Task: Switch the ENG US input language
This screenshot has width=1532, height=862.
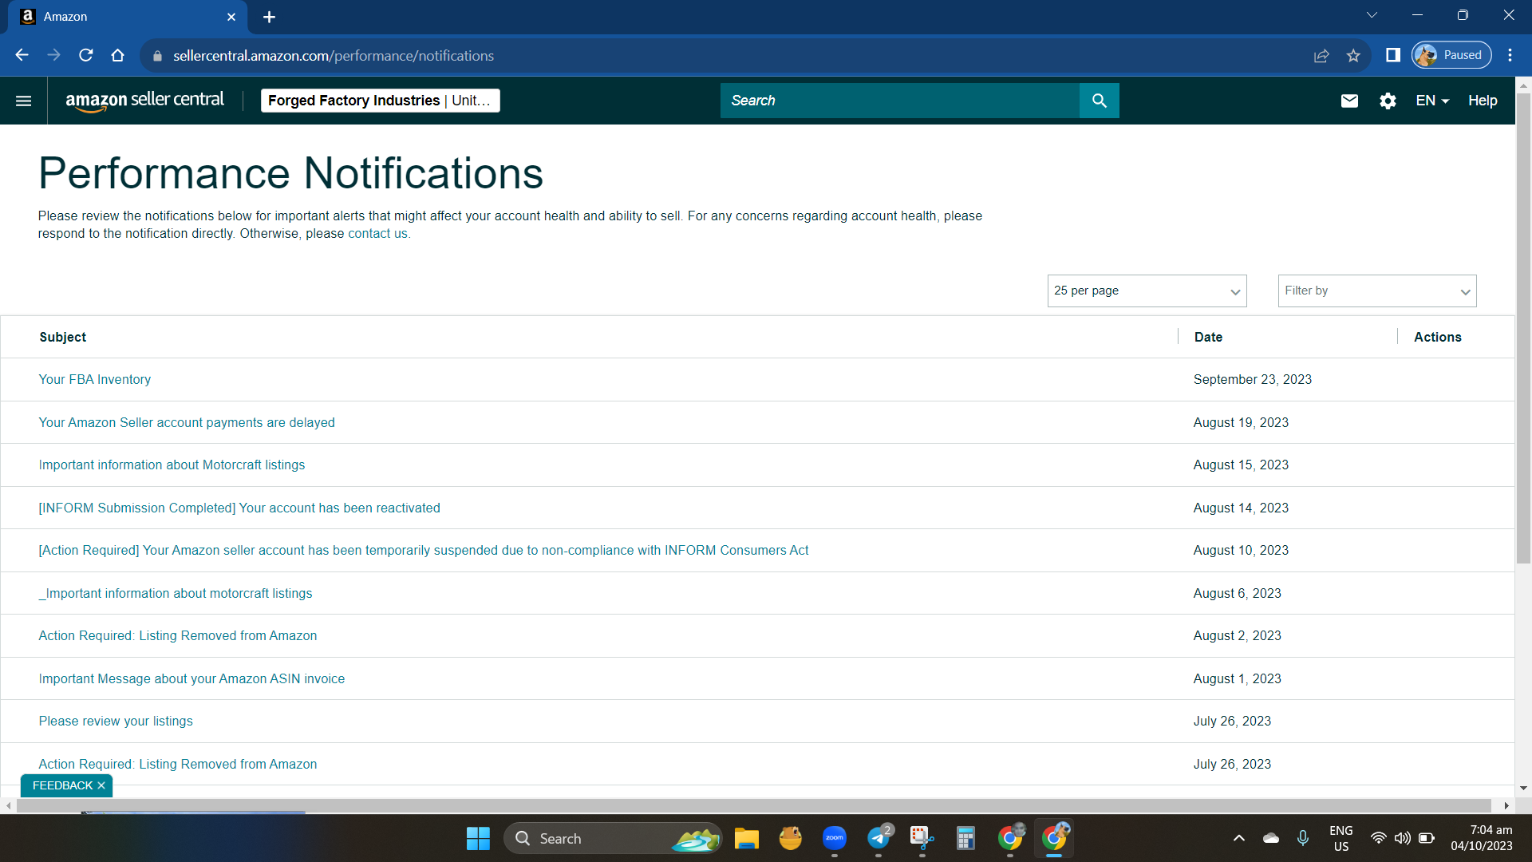Action: click(x=1341, y=838)
